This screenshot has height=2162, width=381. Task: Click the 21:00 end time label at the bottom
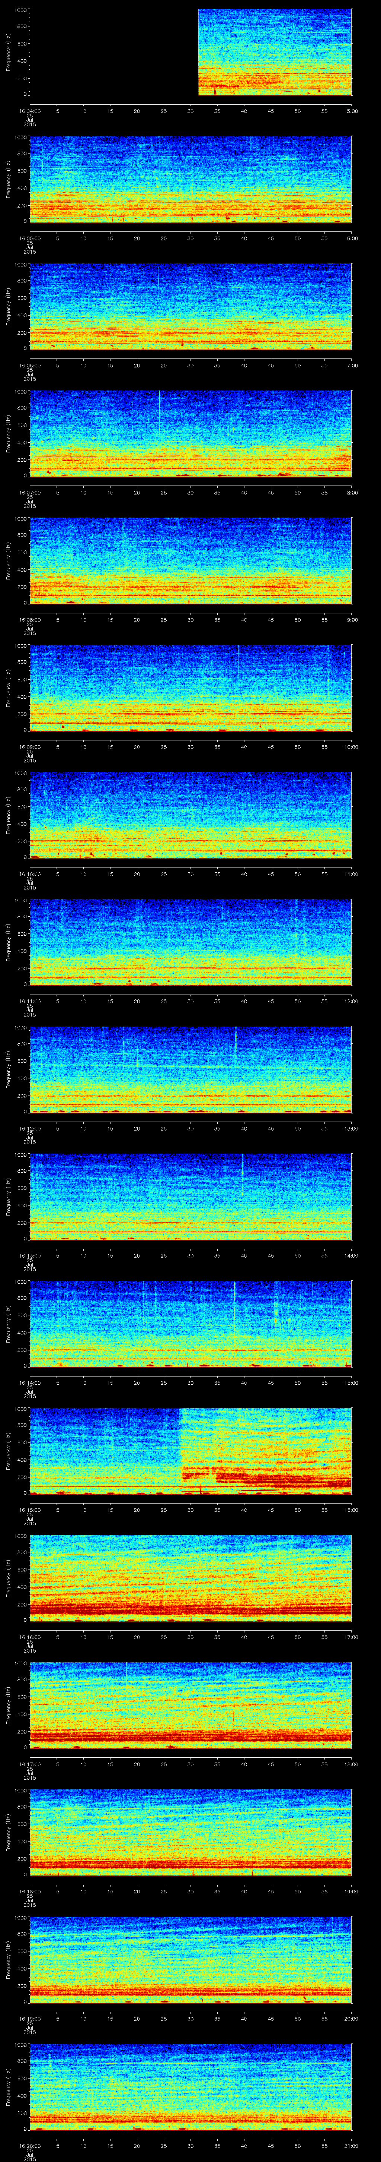click(352, 2146)
